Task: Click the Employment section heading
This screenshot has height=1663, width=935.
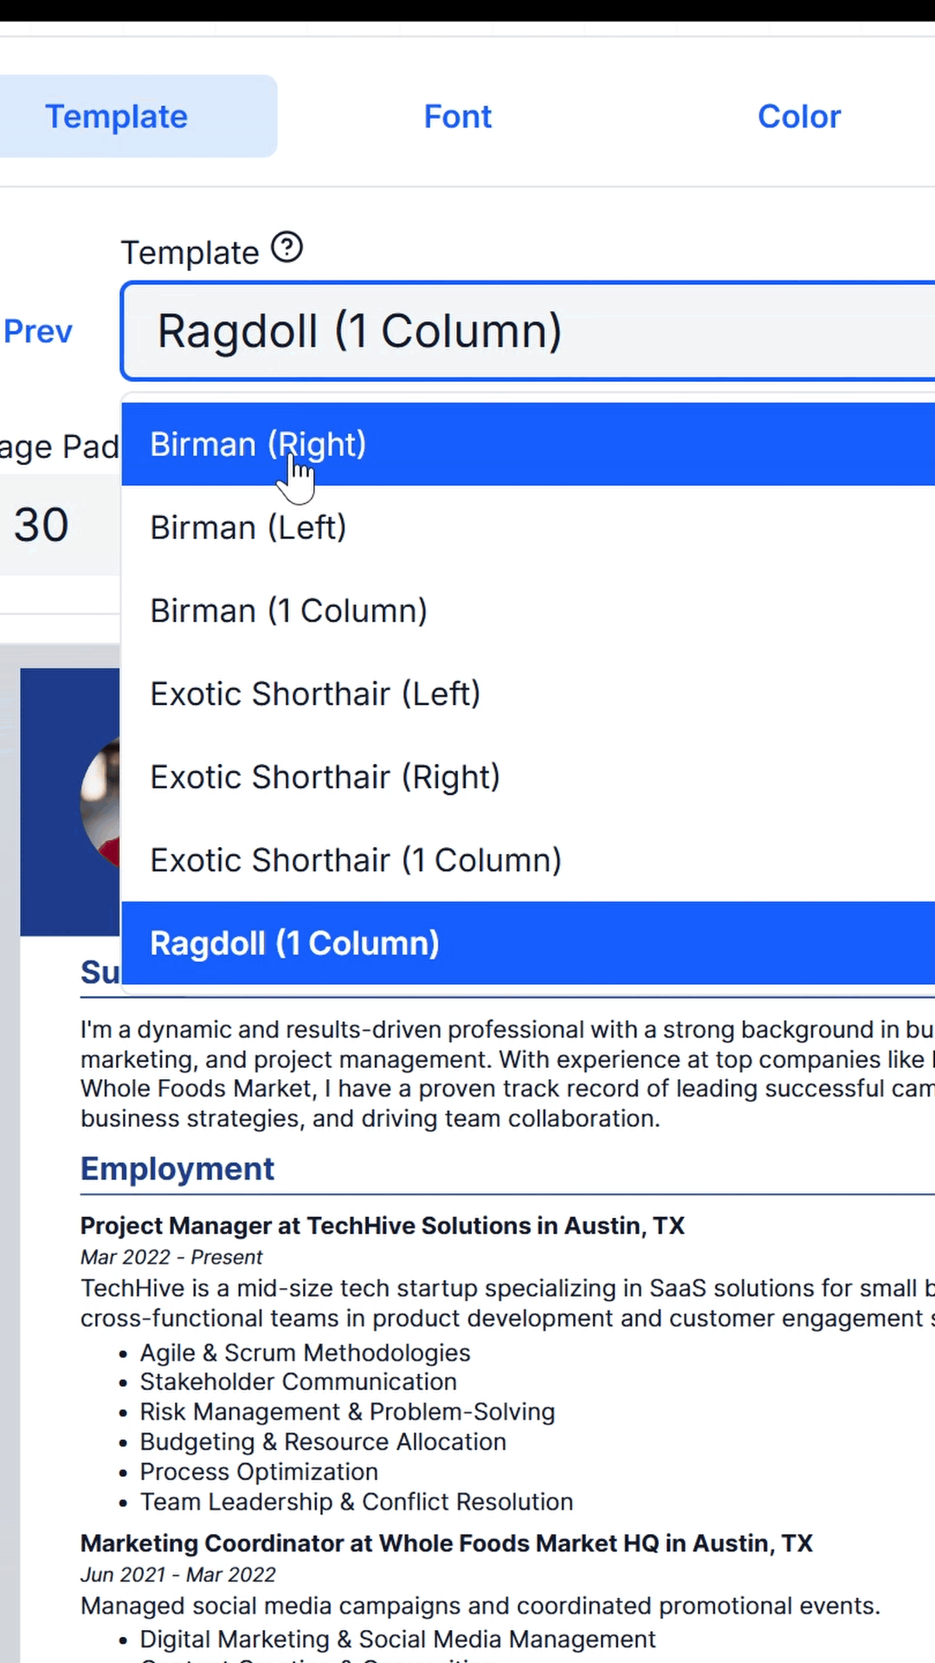Action: [x=177, y=1169]
